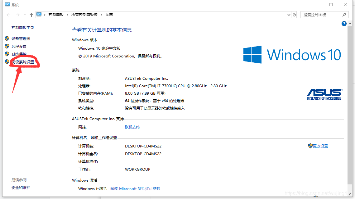This screenshot has width=355, height=199.
Task: Click shield icon beside 设备管理器
Action: coord(7,38)
